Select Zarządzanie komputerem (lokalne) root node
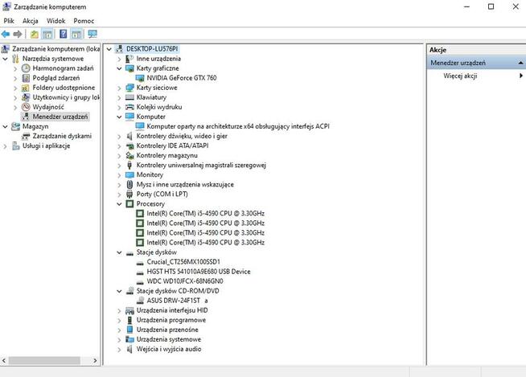Viewport: 526px width, 377px height. pos(56,49)
